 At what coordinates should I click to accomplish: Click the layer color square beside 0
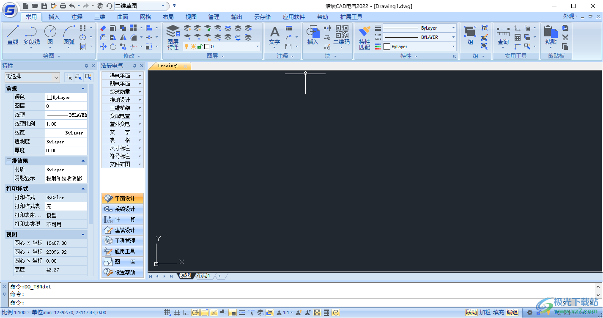[207, 47]
